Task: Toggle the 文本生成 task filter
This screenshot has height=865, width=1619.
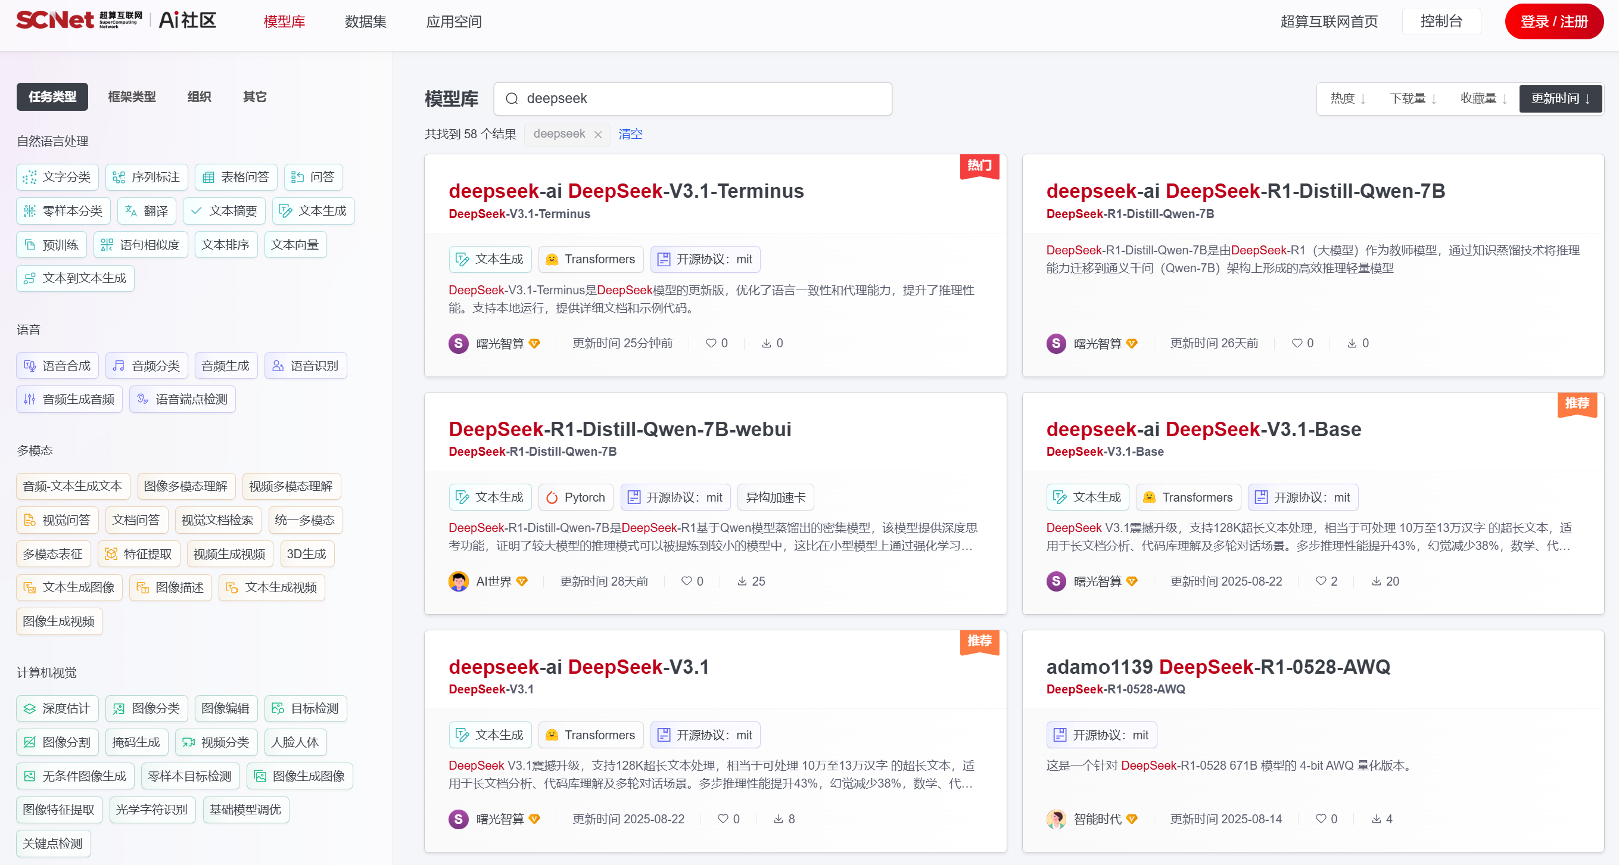Action: (x=313, y=211)
